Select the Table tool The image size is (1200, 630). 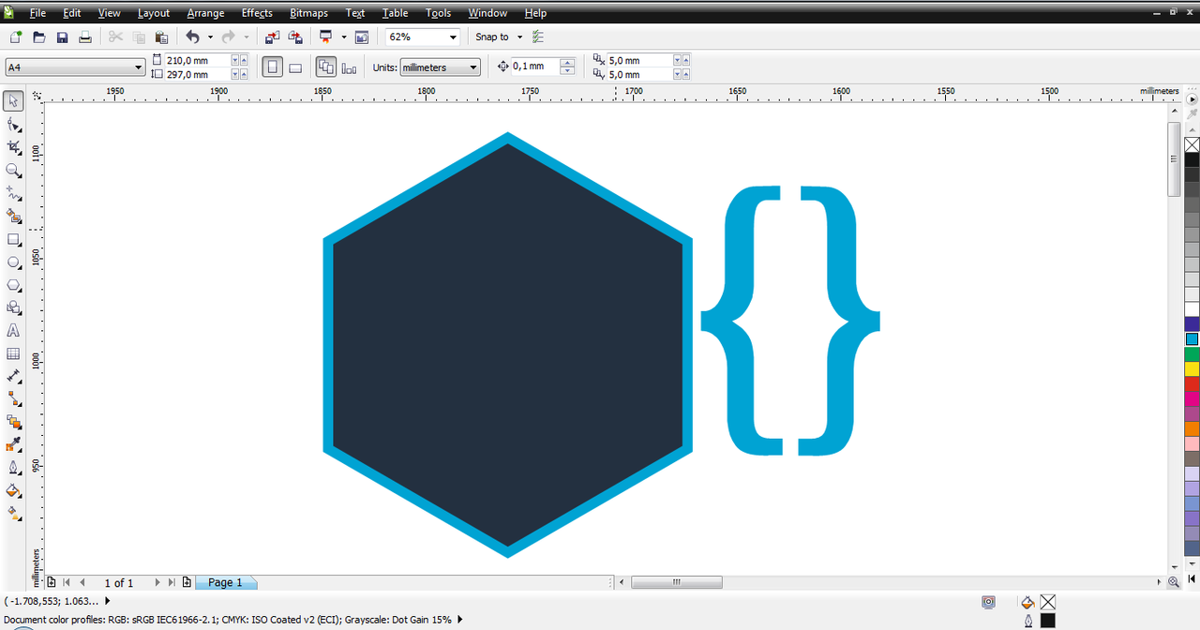point(13,354)
